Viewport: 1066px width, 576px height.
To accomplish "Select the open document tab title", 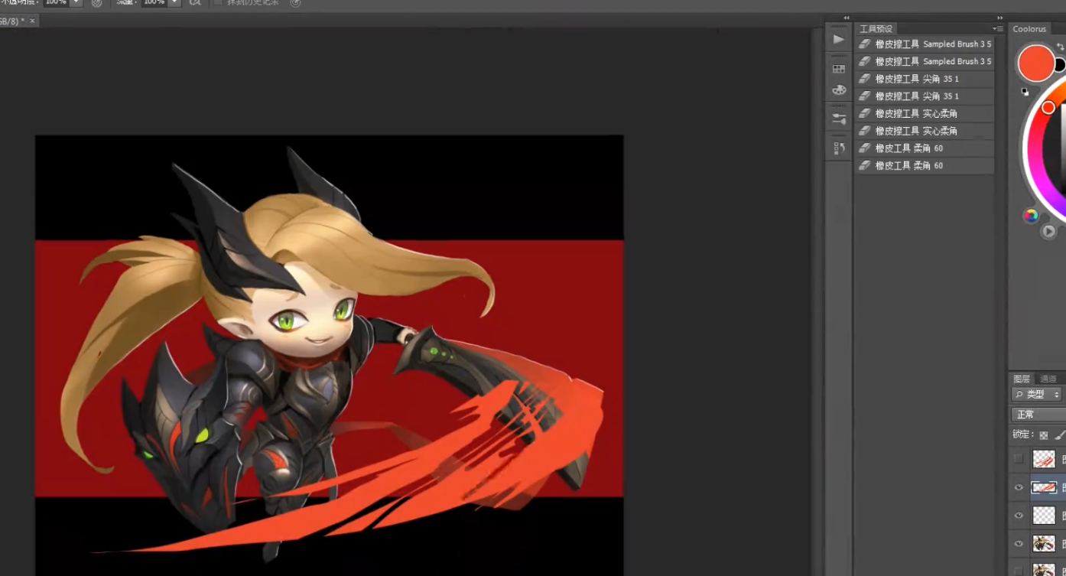I will 12,21.
